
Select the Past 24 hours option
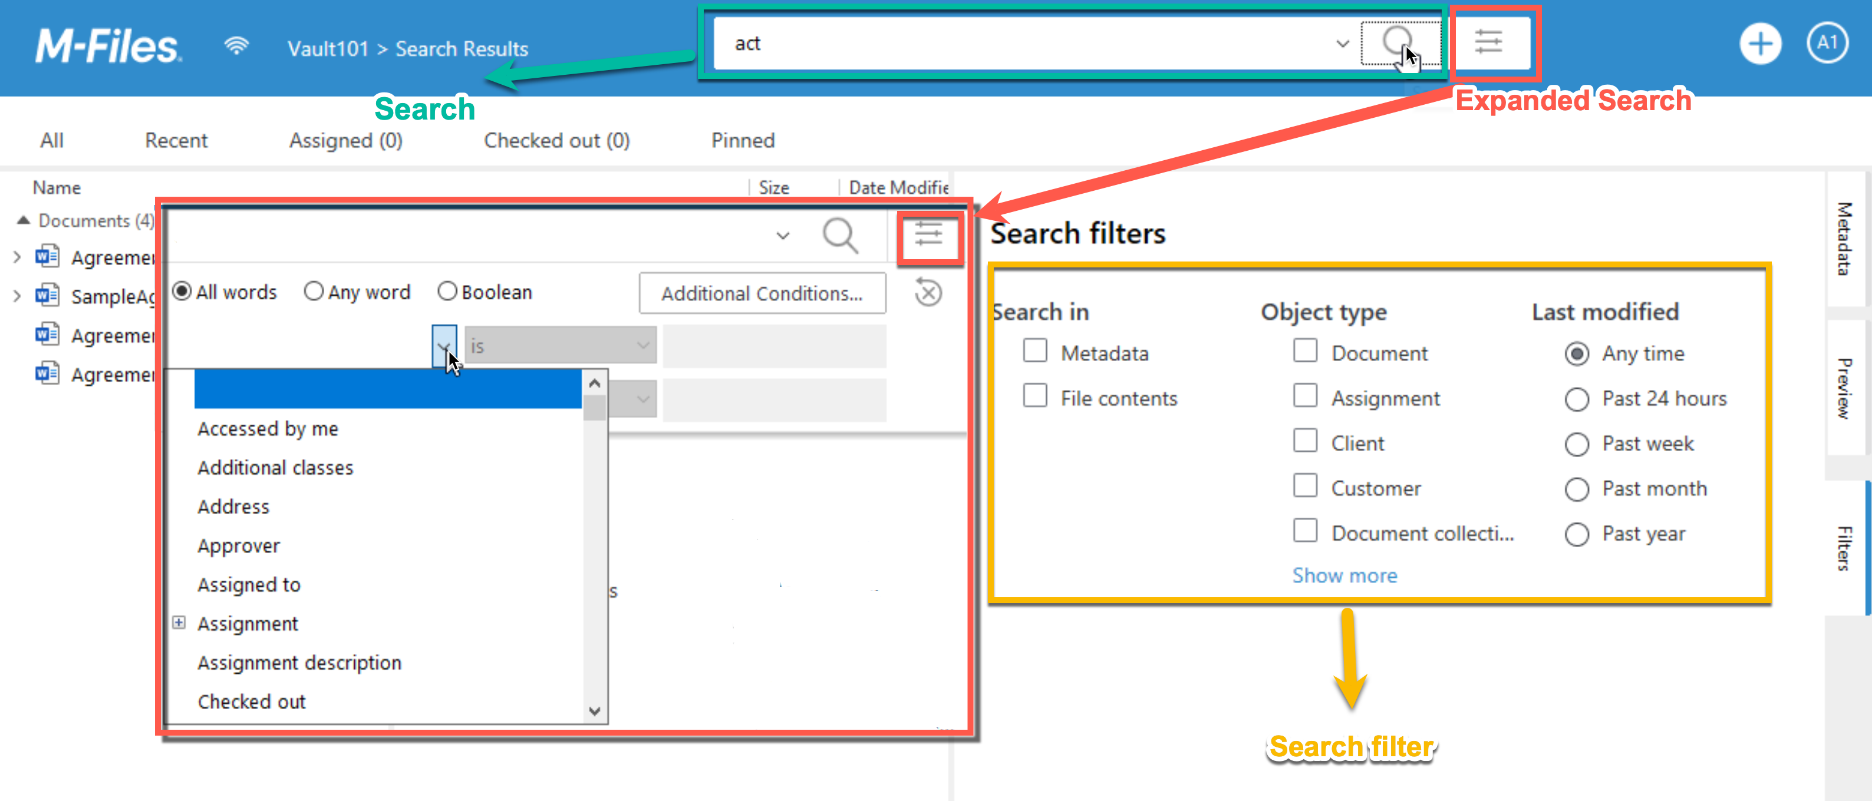(x=1576, y=399)
